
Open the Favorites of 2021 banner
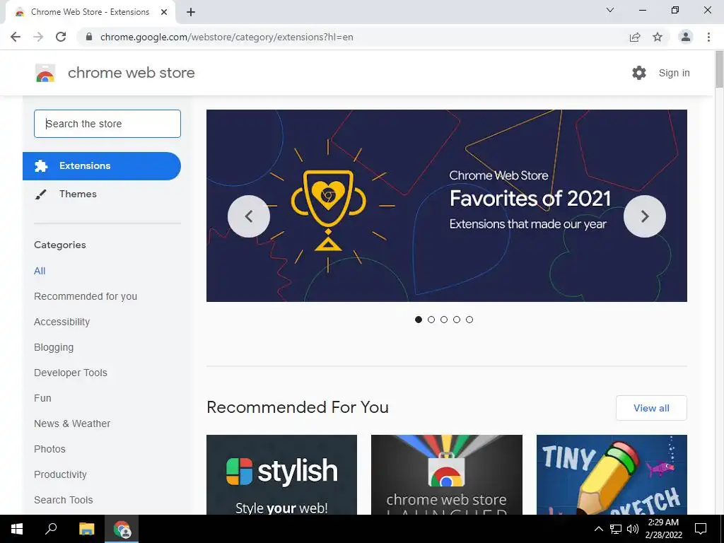coord(447,206)
